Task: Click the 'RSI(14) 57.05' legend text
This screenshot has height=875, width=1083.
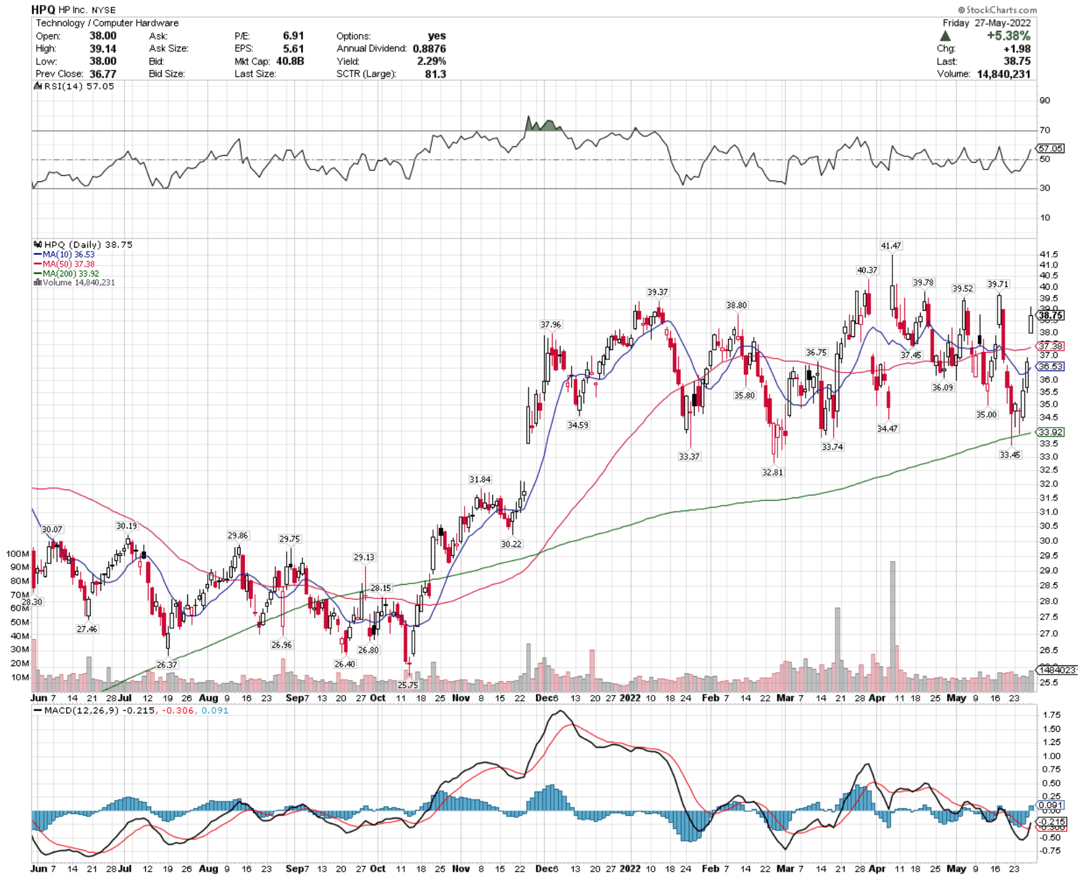Action: point(79,86)
